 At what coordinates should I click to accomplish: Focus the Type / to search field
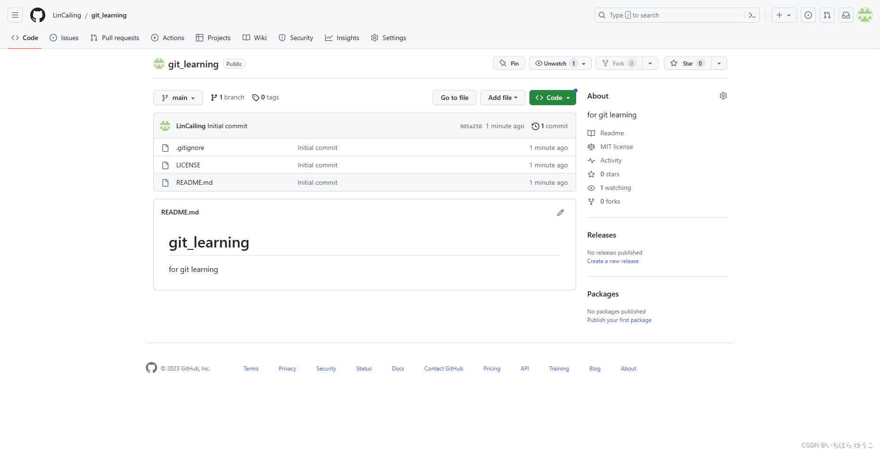click(x=670, y=15)
